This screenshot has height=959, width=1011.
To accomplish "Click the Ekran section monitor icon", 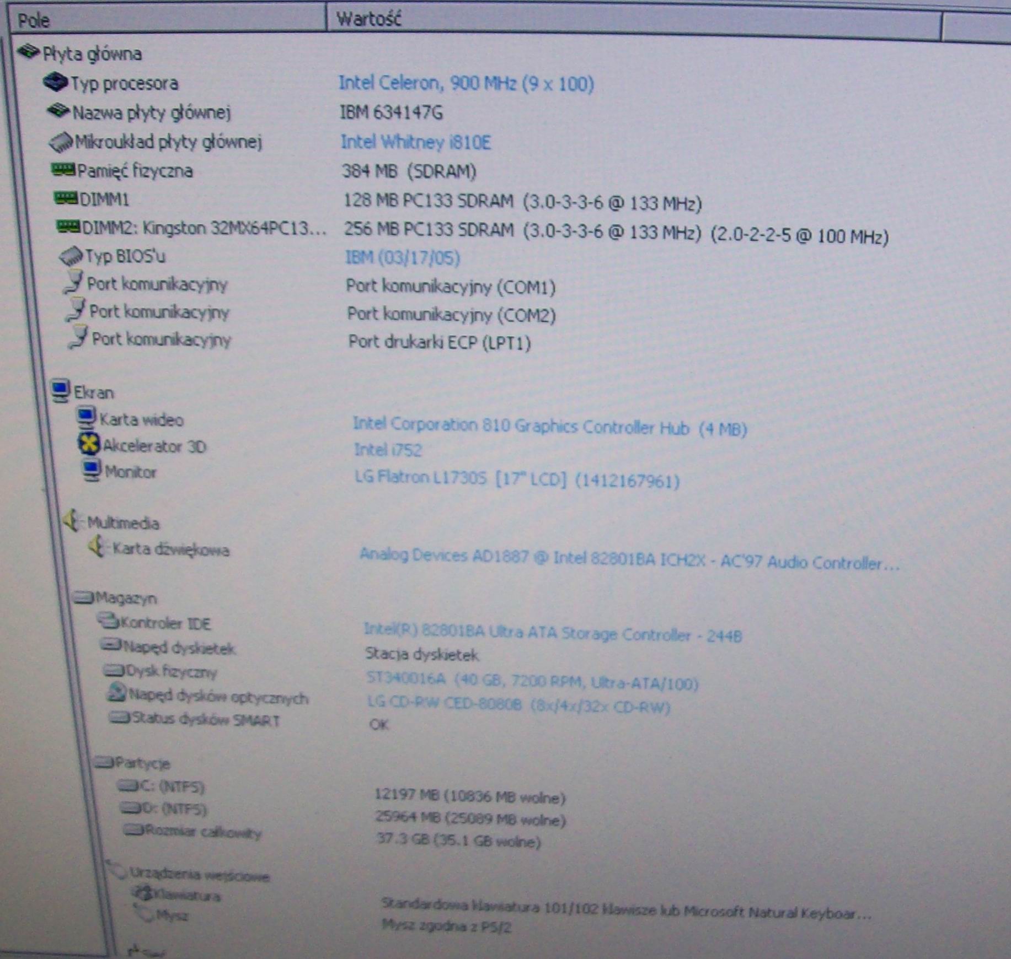I will [x=60, y=390].
